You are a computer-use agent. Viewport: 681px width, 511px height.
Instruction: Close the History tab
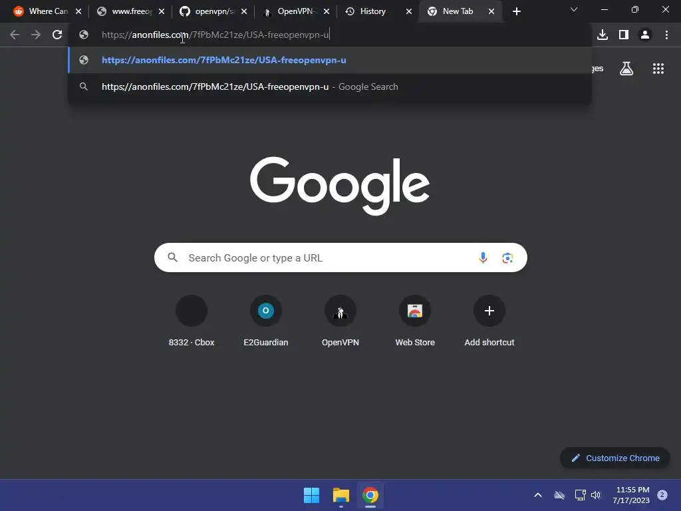[409, 12]
